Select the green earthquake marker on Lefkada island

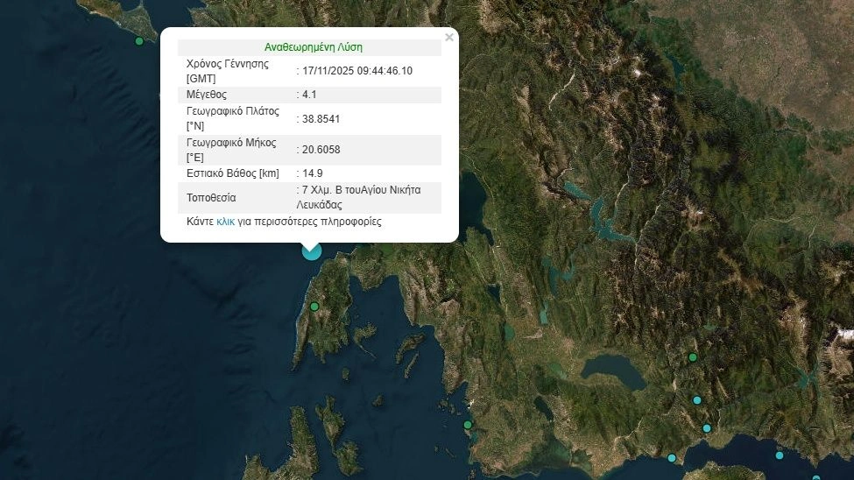(x=314, y=307)
